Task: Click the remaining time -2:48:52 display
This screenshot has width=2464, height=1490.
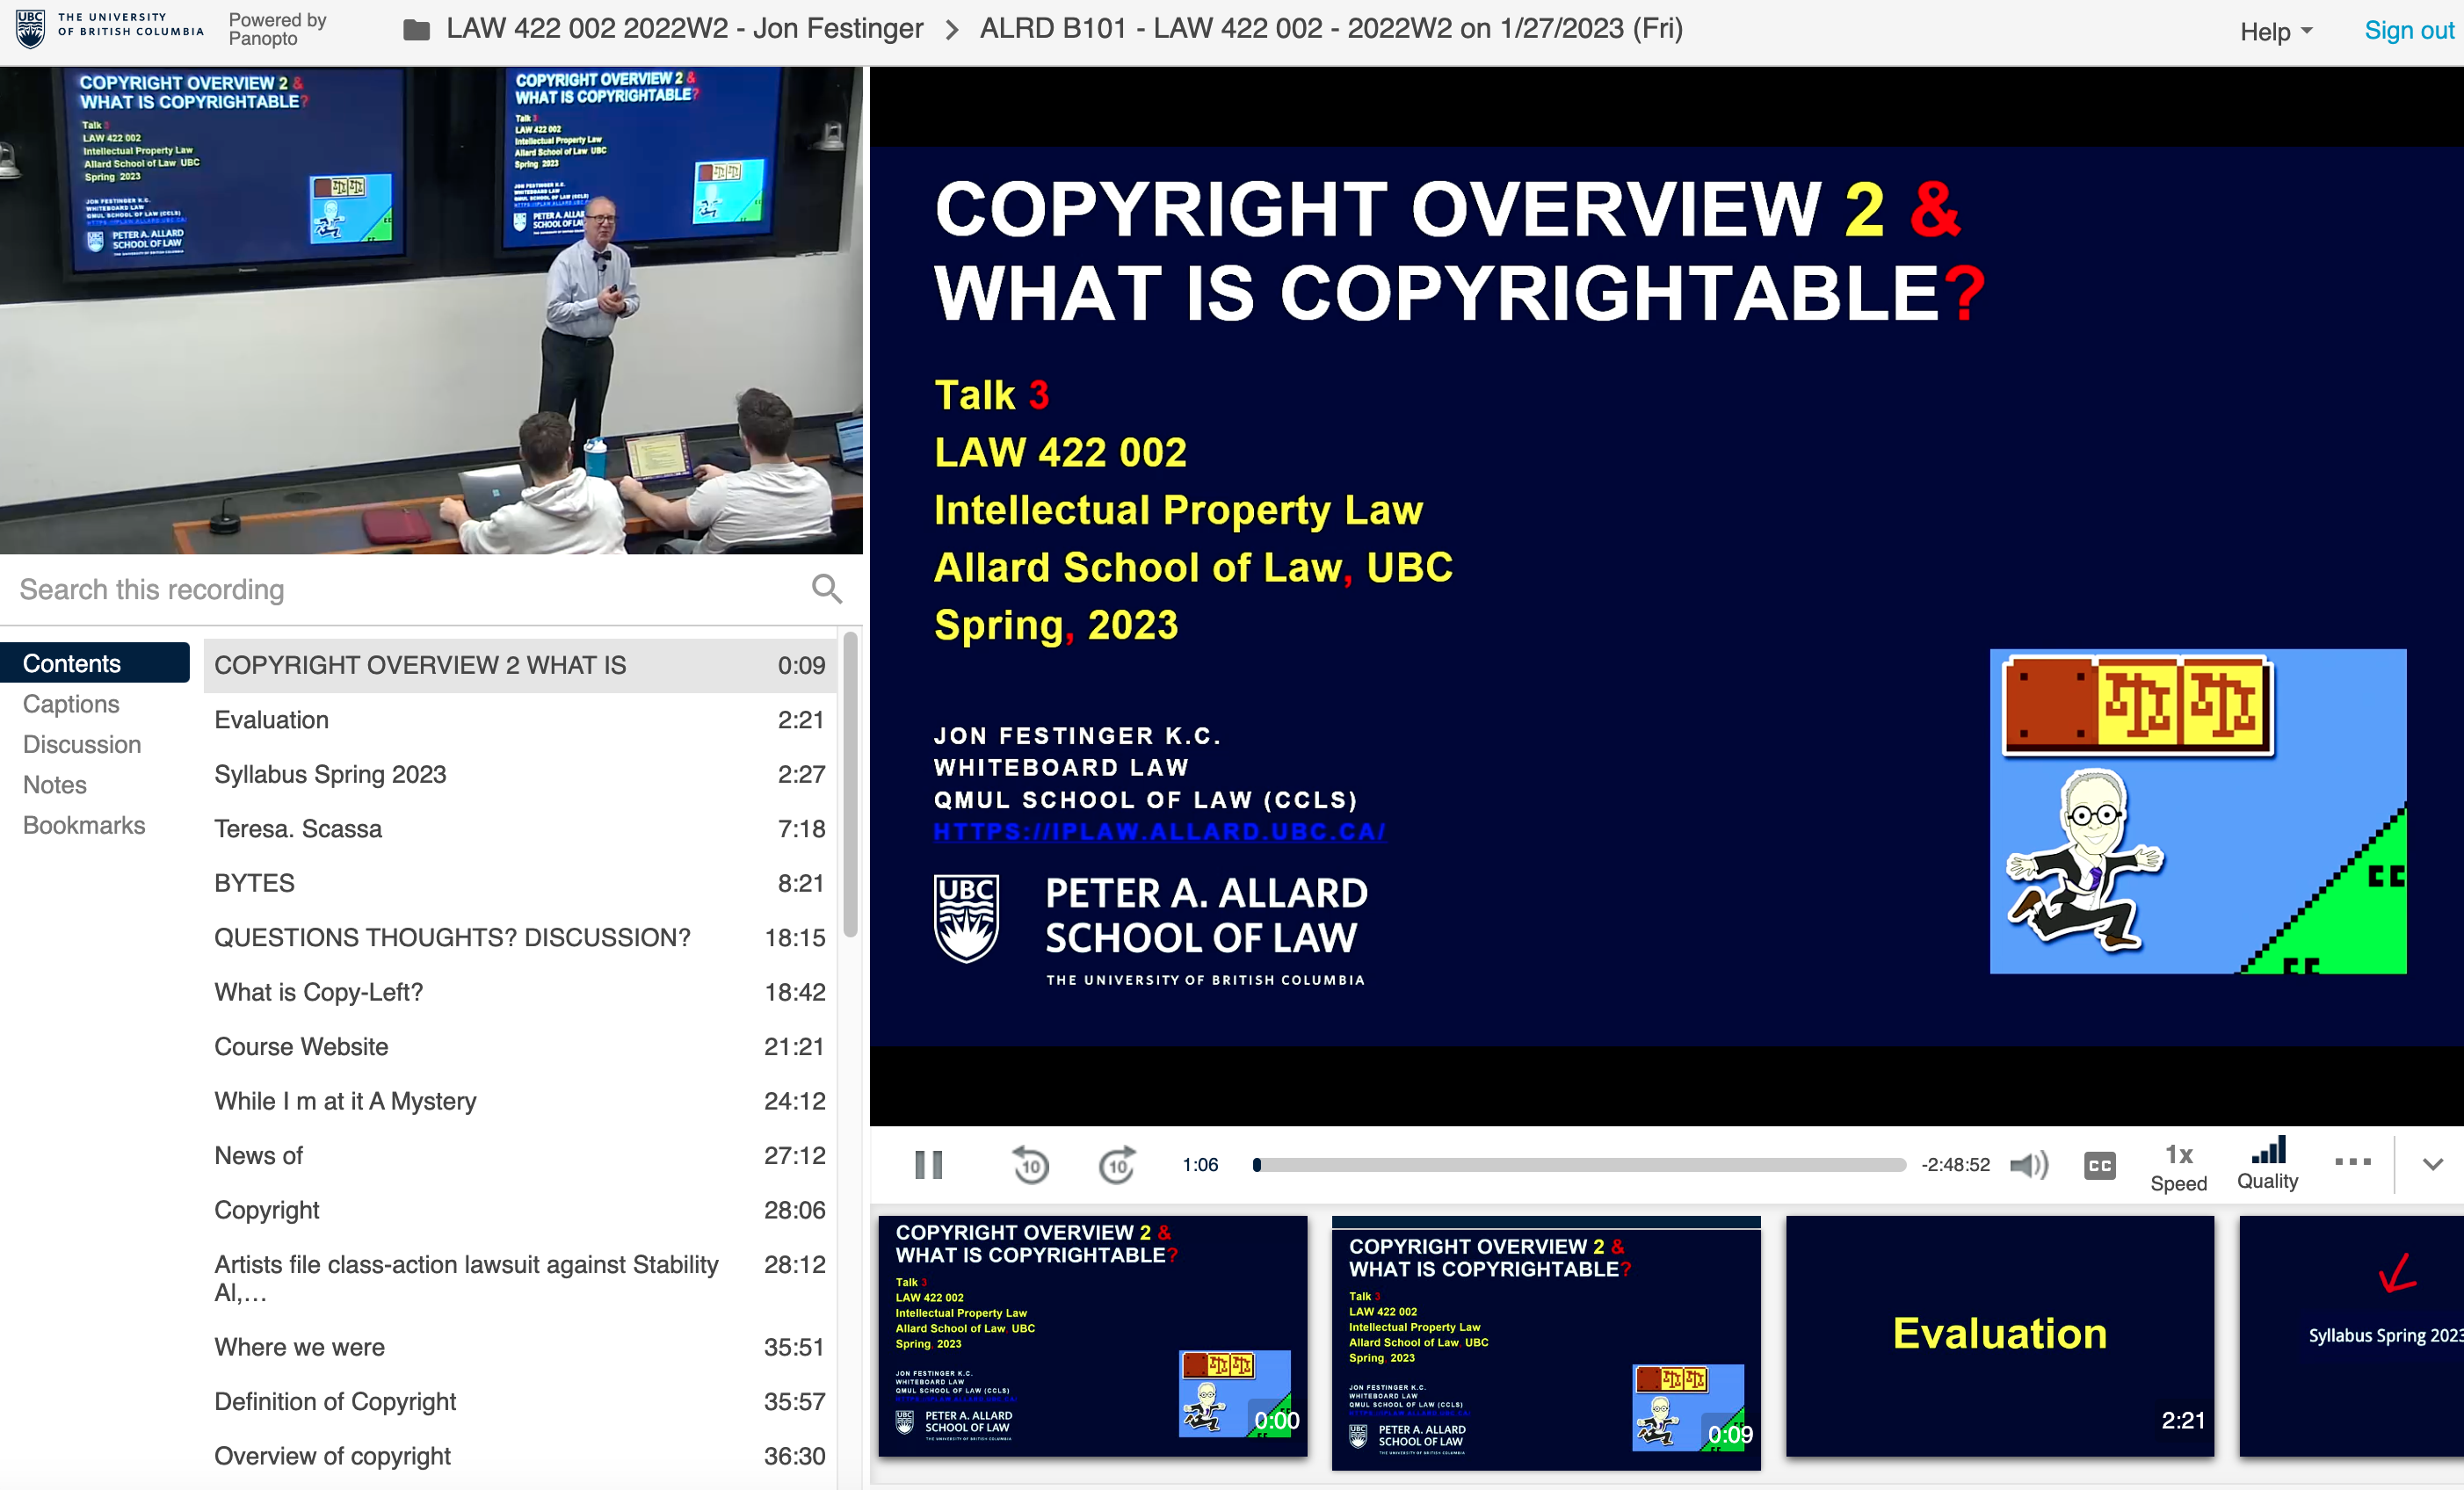Action: (1955, 1165)
